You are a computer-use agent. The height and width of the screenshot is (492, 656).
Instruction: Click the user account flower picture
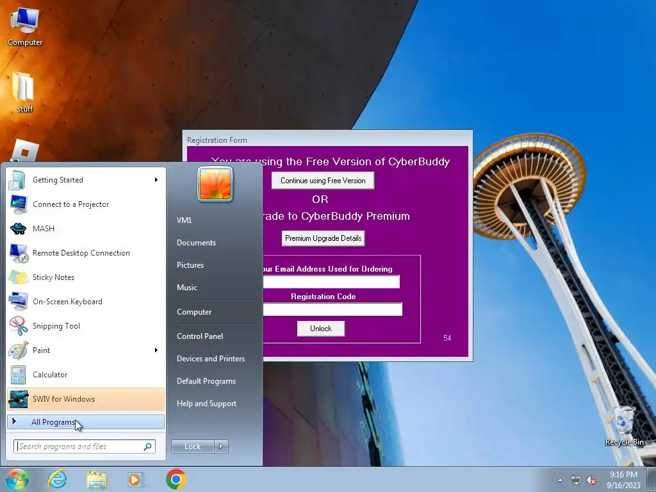click(215, 184)
